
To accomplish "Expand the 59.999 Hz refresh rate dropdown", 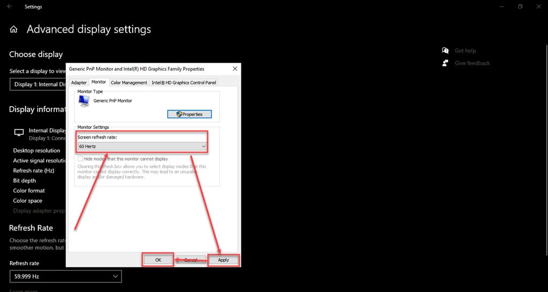I will click(x=65, y=276).
